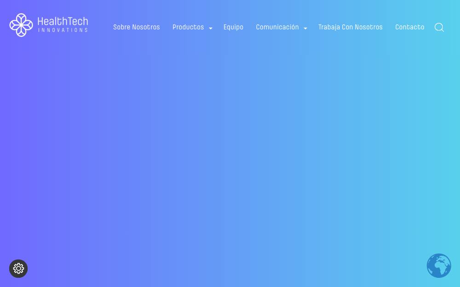Screen dimensions: 460x287
Task: Open Trabaja Con Nosotros link
Action: click(350, 27)
